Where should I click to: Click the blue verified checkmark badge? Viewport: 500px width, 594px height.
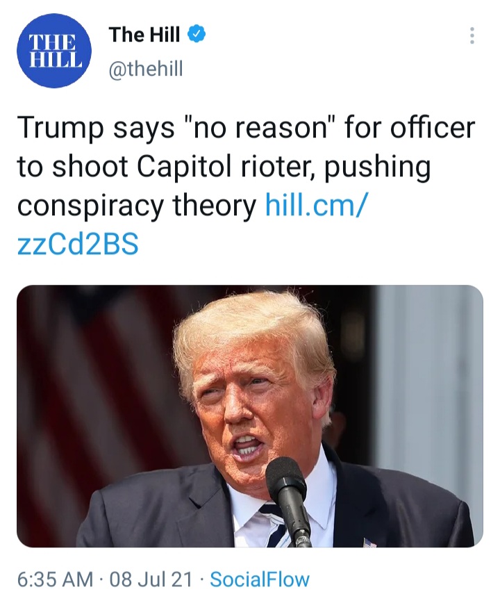tap(197, 35)
